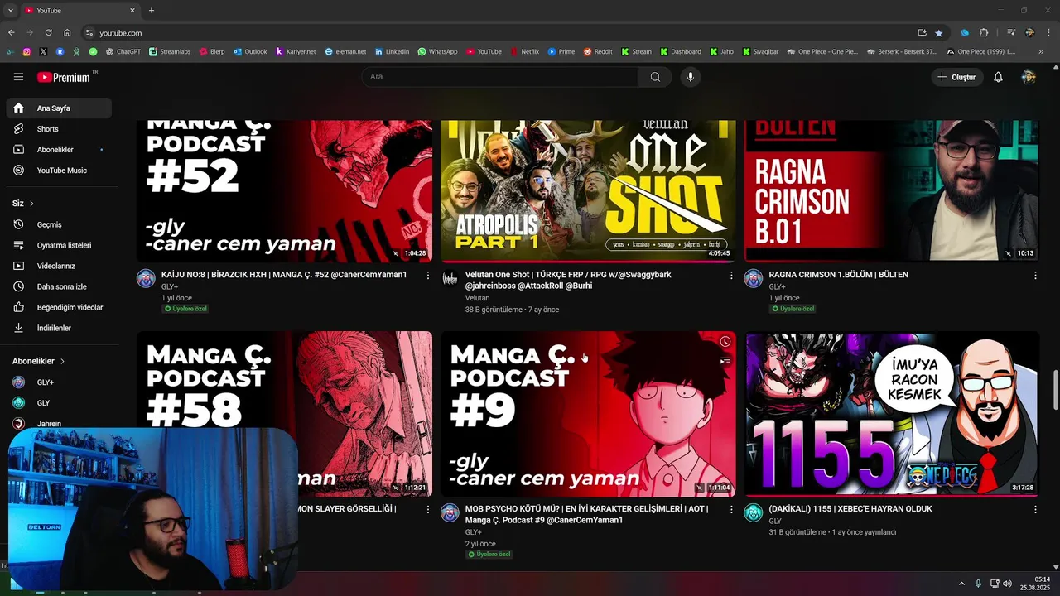Open Streamlabs bookmark
Screen dimensions: 1060x596
170,51
